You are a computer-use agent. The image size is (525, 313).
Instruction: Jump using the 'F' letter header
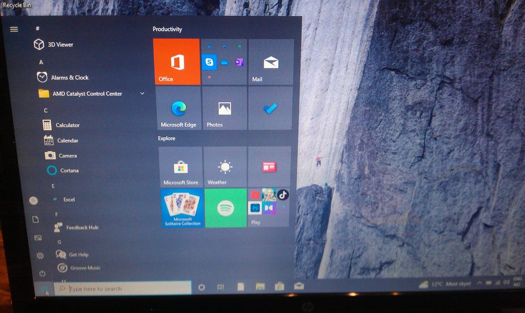click(x=56, y=214)
